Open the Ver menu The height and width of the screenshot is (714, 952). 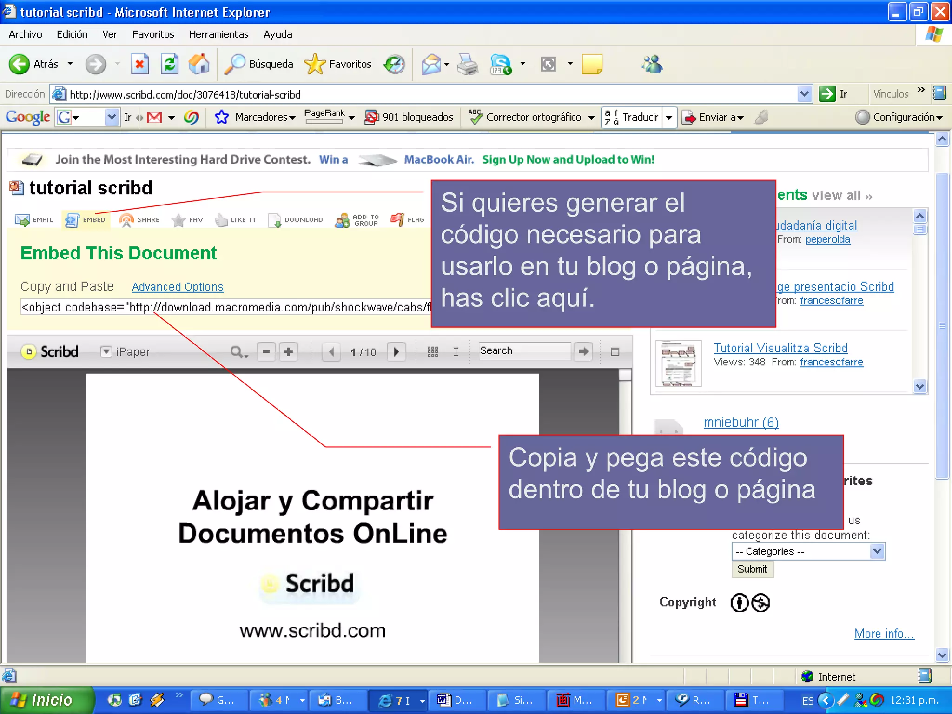110,34
